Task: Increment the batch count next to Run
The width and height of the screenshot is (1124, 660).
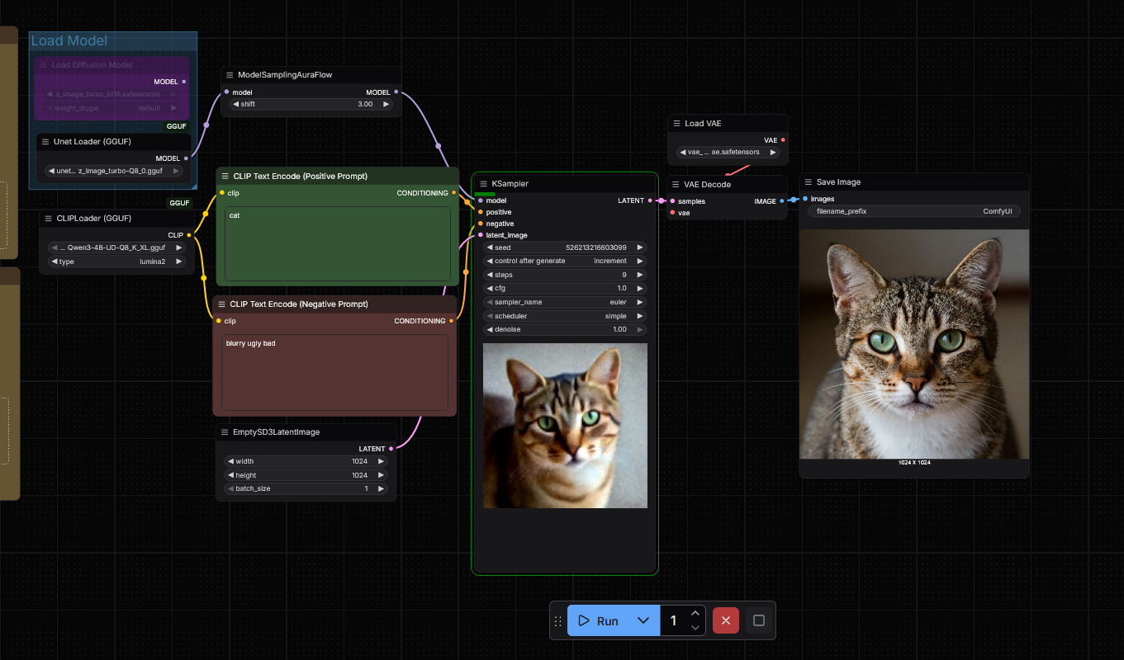Action: [695, 613]
